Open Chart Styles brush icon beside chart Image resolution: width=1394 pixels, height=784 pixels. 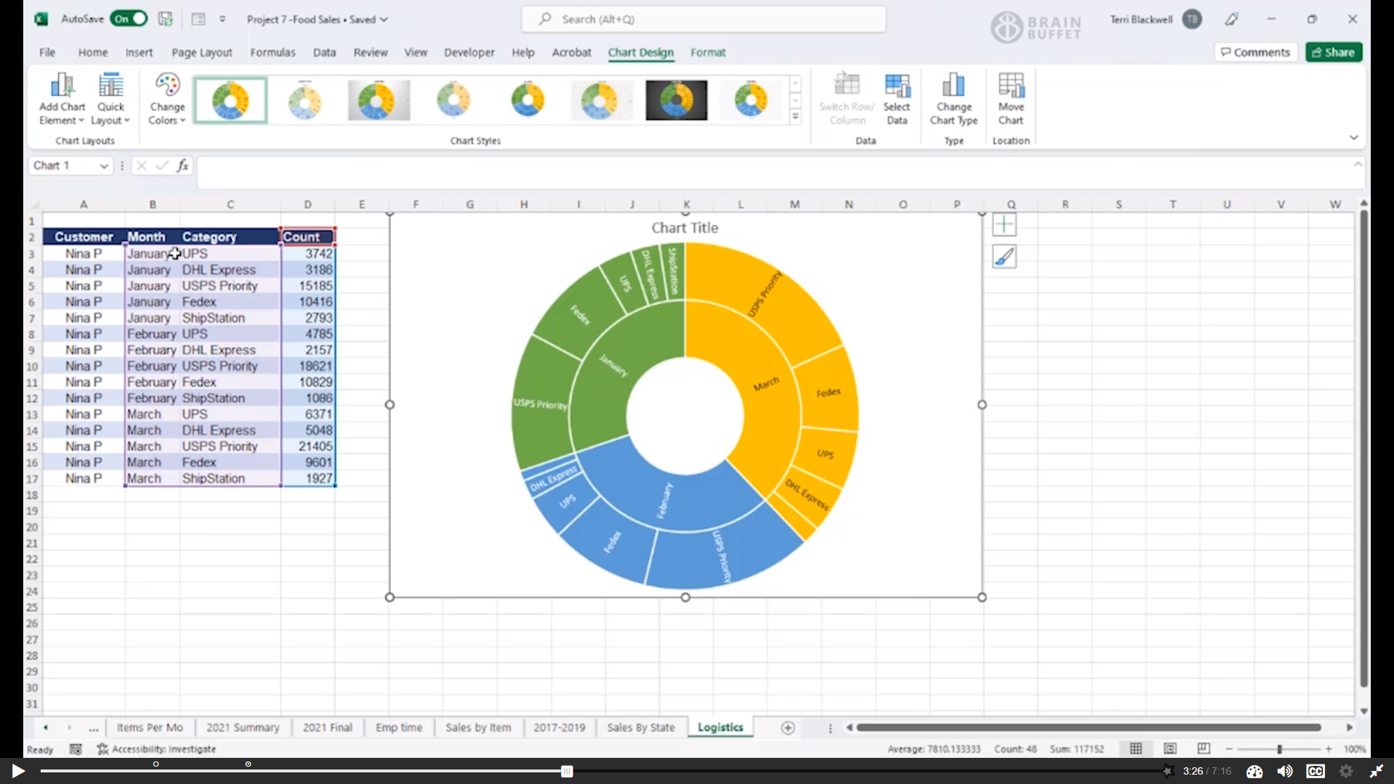pos(1005,256)
